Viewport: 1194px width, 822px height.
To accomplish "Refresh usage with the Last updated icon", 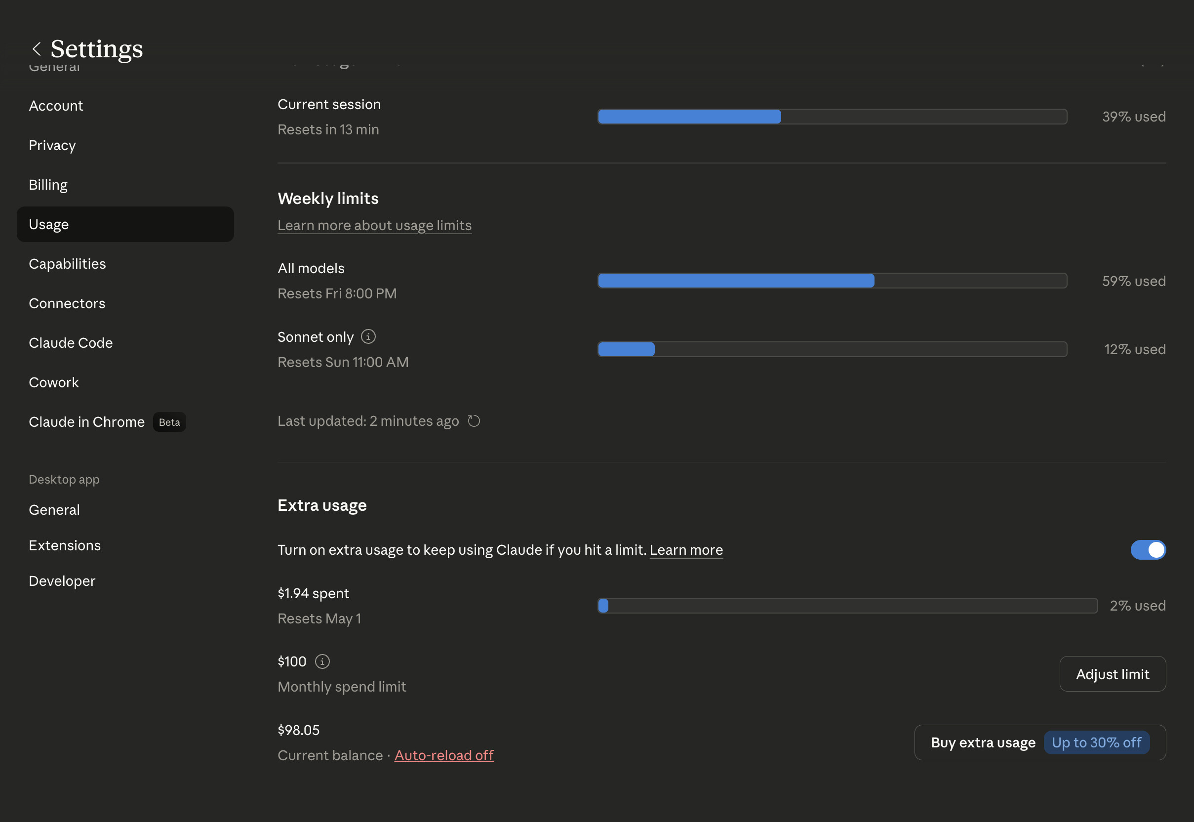I will coord(474,421).
